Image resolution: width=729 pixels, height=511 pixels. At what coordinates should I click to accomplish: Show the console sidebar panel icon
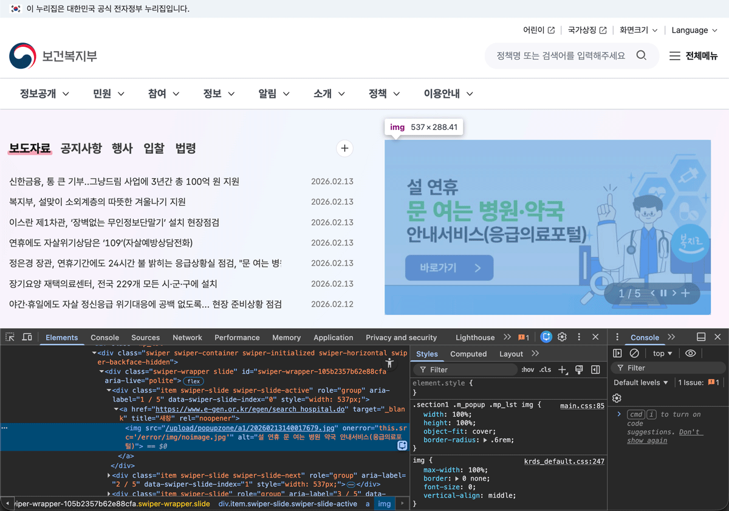[617, 353]
